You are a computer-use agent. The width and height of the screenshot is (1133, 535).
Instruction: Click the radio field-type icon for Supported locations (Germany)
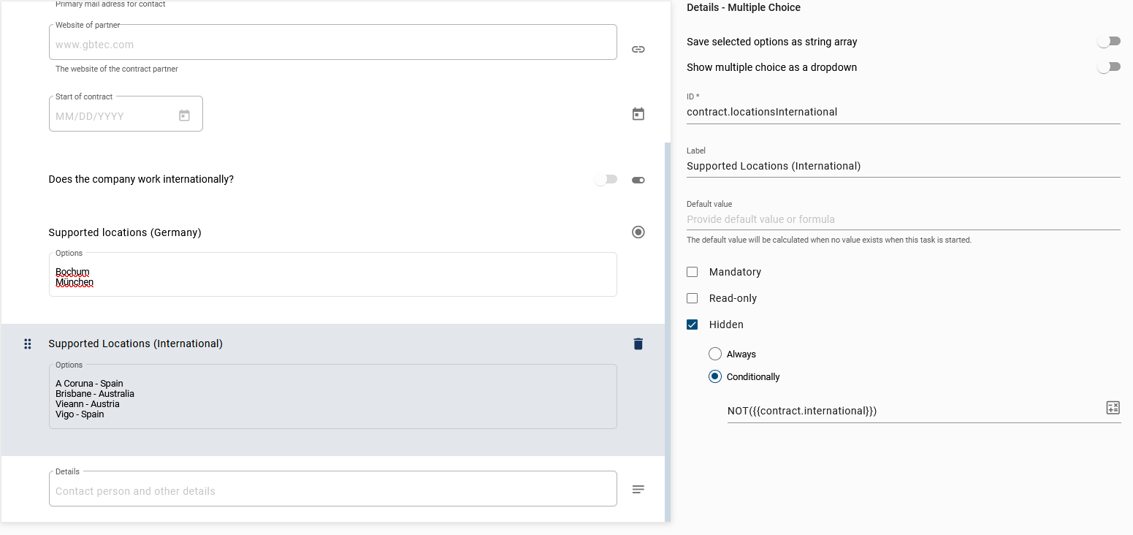[638, 232]
